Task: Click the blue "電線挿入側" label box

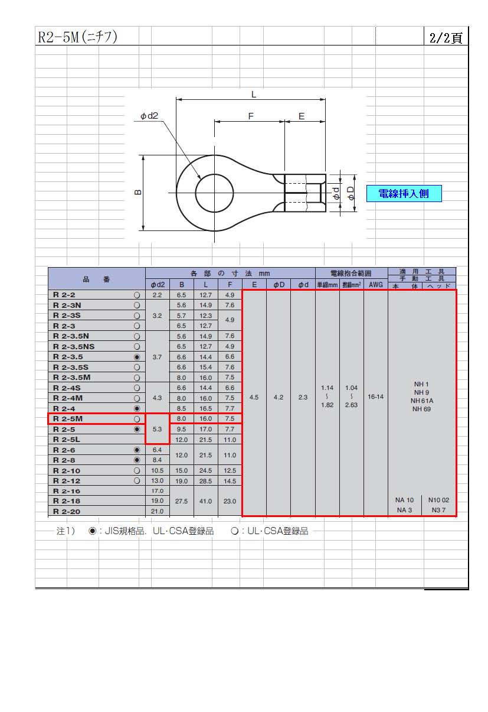Action: point(404,193)
